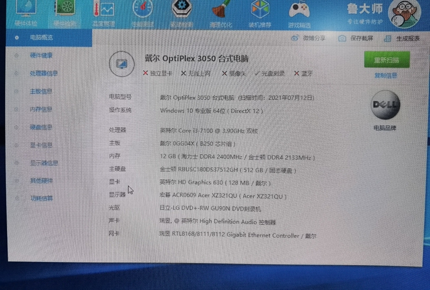Click the 保存截屏 text link
Screen dimensions: 430x290
click(361, 38)
